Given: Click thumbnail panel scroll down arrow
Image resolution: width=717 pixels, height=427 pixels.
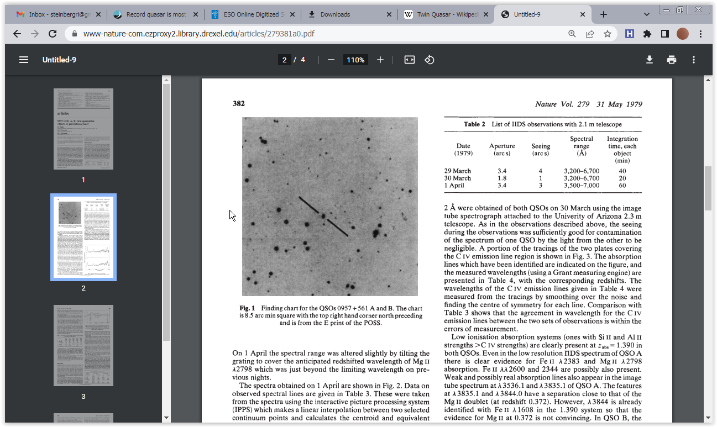Looking at the screenshot, I should [x=166, y=418].
